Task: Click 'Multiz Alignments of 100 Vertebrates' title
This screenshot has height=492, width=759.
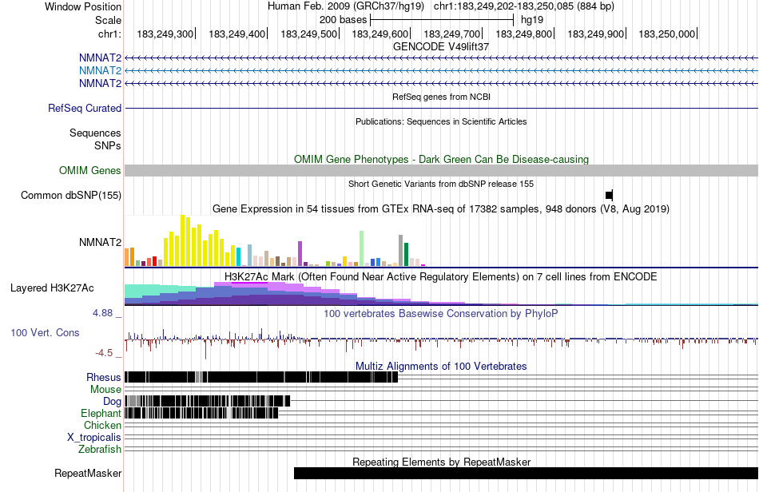Action: tap(441, 367)
